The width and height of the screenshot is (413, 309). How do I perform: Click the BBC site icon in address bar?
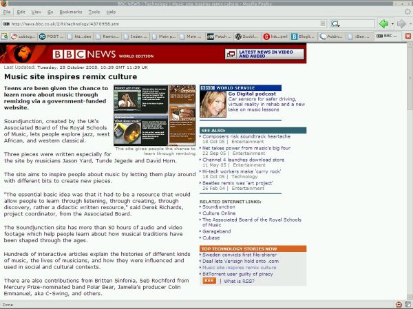6,24
